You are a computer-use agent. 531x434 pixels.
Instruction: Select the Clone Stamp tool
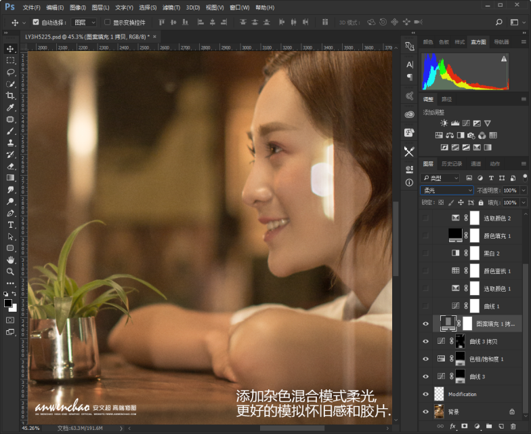11,142
